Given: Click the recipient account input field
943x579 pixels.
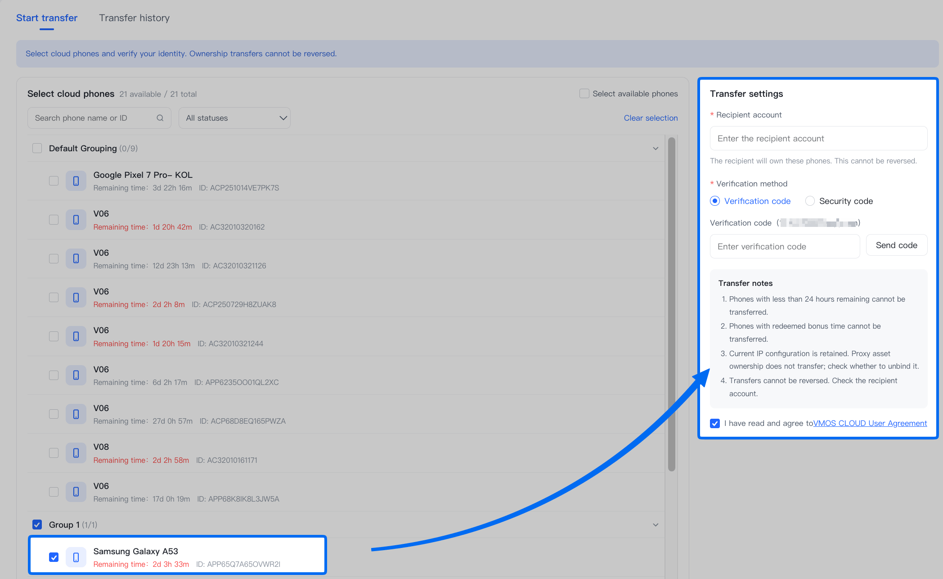Looking at the screenshot, I should (818, 138).
